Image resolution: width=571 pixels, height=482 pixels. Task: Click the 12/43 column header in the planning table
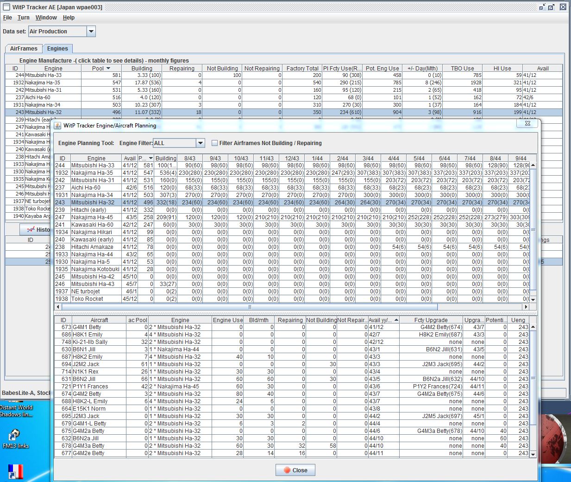click(292, 158)
